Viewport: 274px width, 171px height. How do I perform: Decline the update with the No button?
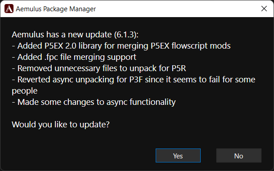click(239, 156)
